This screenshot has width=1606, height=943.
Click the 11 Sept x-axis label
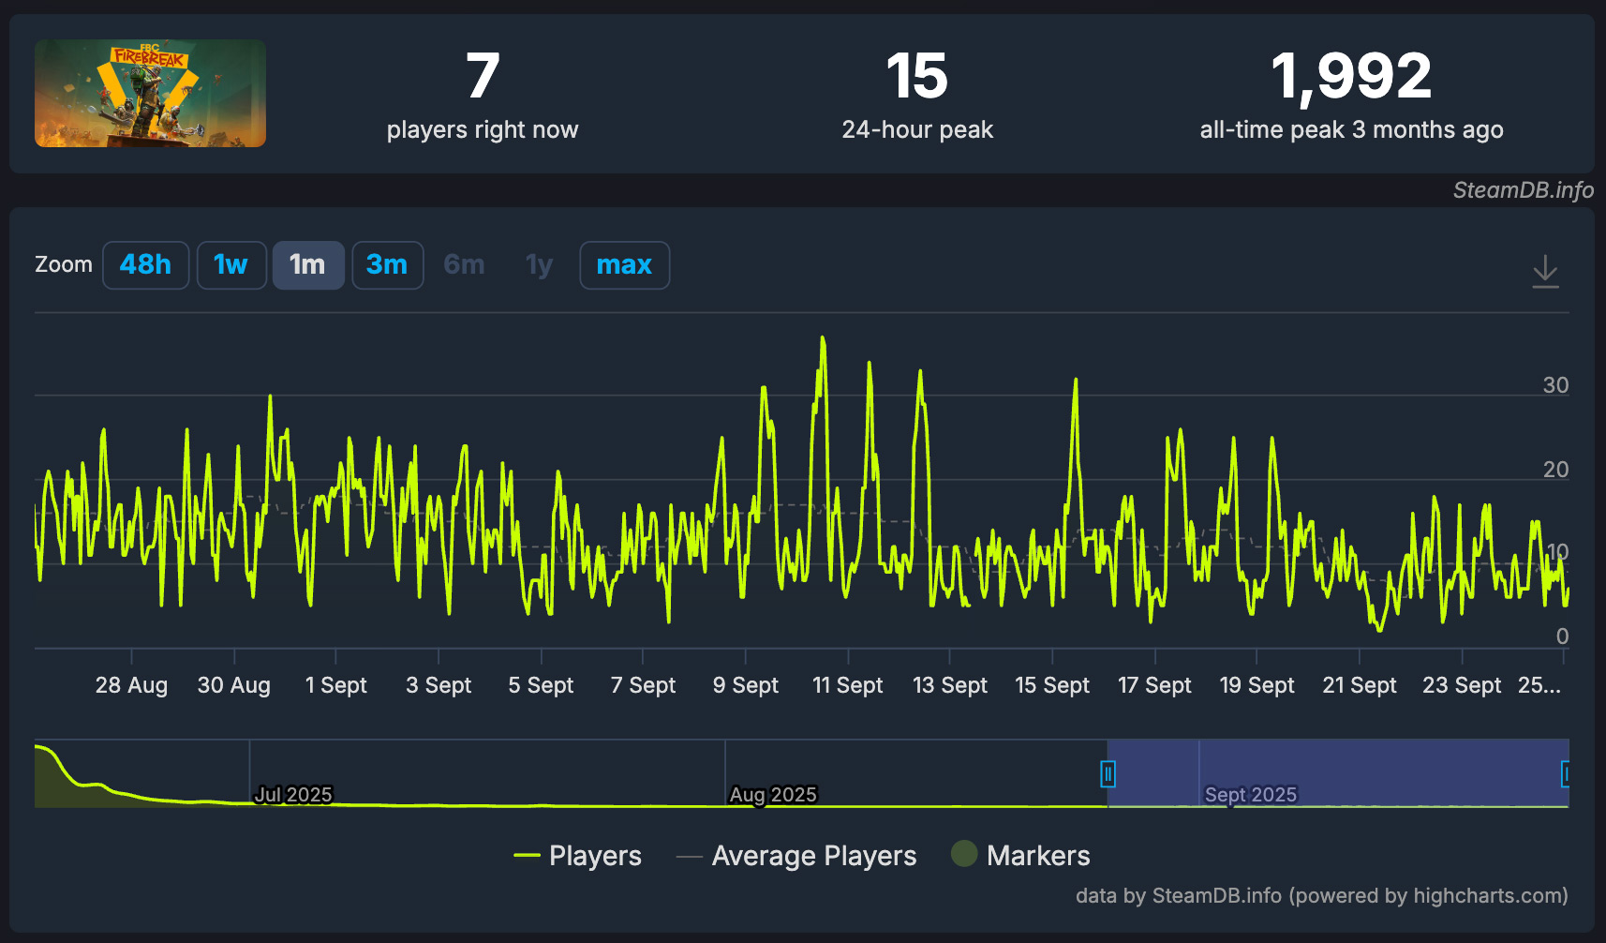[847, 685]
